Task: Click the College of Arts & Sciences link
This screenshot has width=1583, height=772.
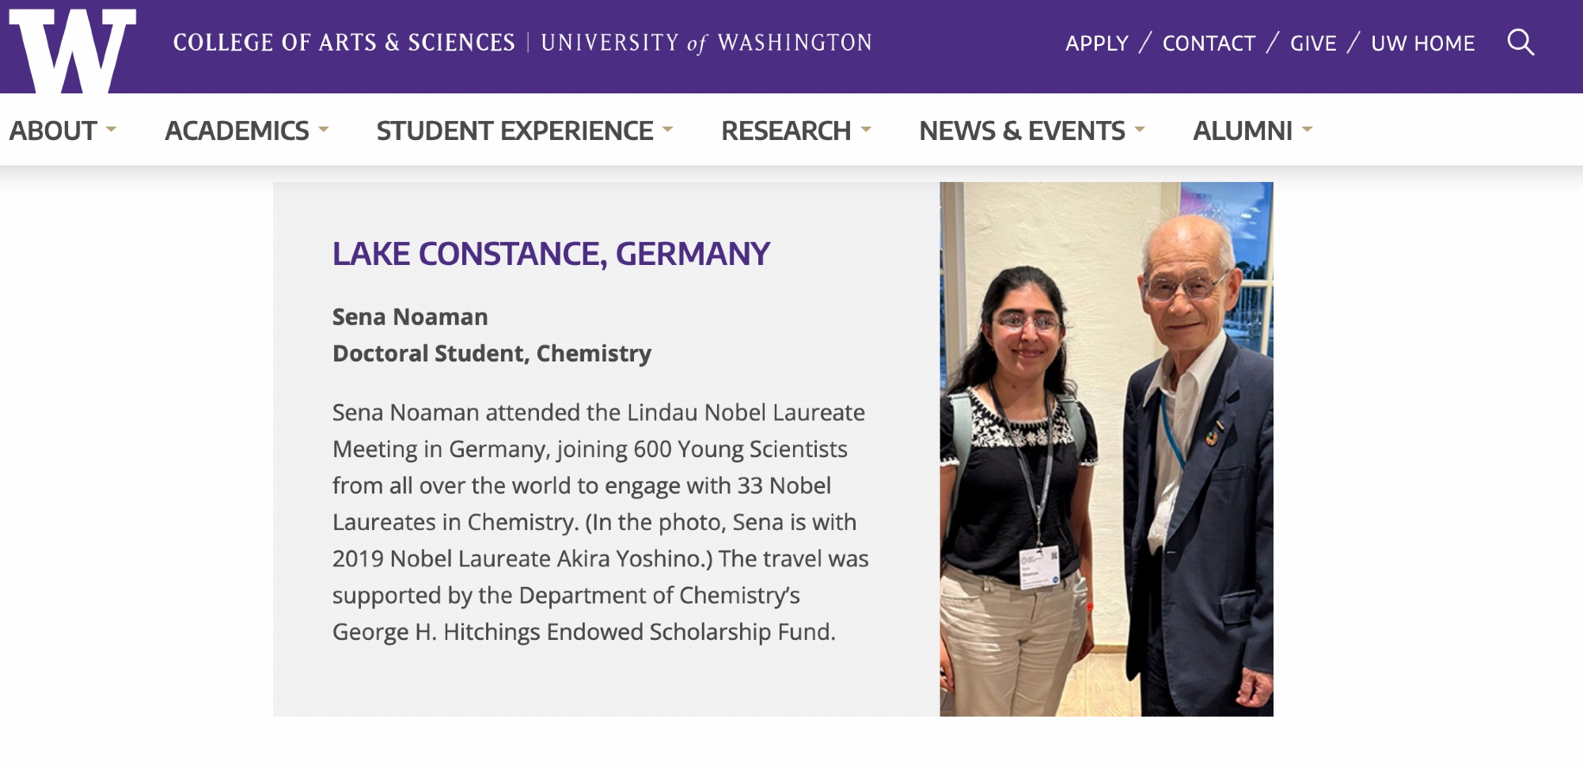Action: (344, 43)
